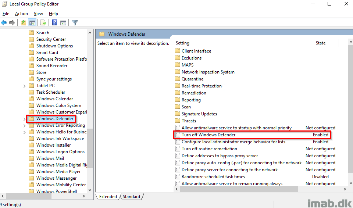This screenshot has height=208, width=353.
Task: Select Windows Calendar in the tree
Action: pyautogui.click(x=54, y=99)
